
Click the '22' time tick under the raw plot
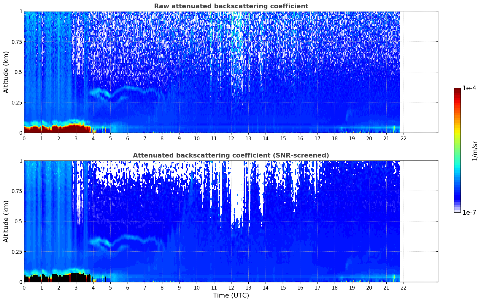click(x=404, y=138)
